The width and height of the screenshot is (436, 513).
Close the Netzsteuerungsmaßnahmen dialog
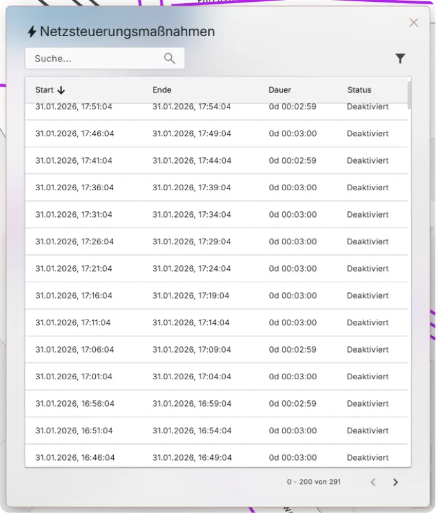click(x=414, y=22)
